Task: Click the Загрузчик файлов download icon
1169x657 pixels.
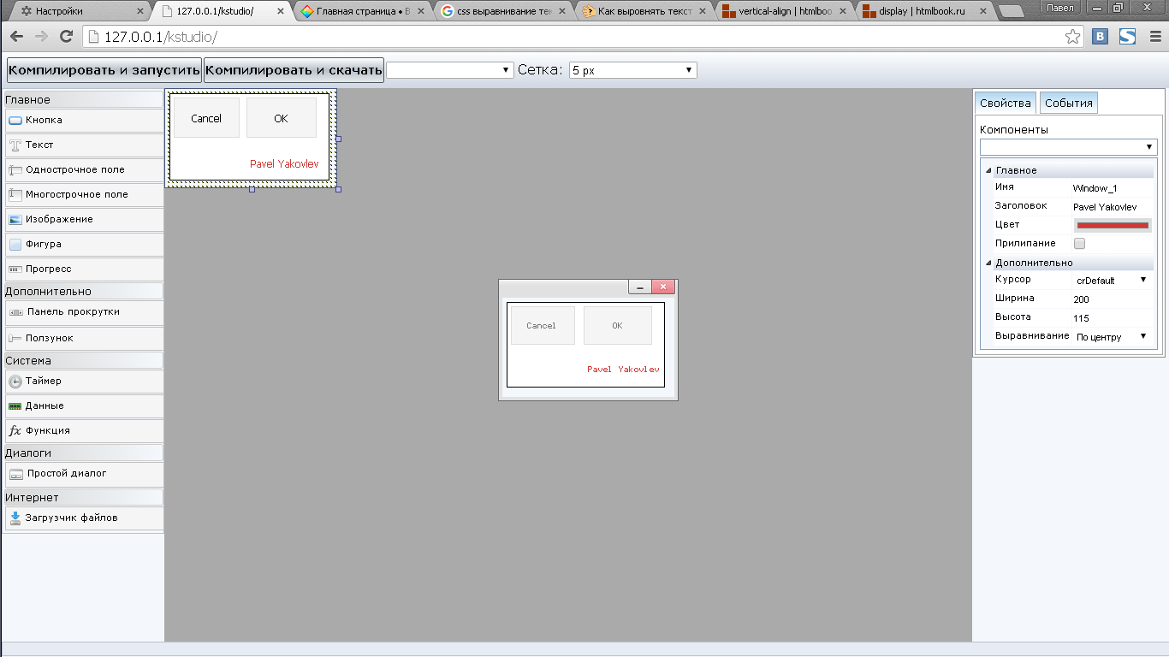Action: pos(15,518)
